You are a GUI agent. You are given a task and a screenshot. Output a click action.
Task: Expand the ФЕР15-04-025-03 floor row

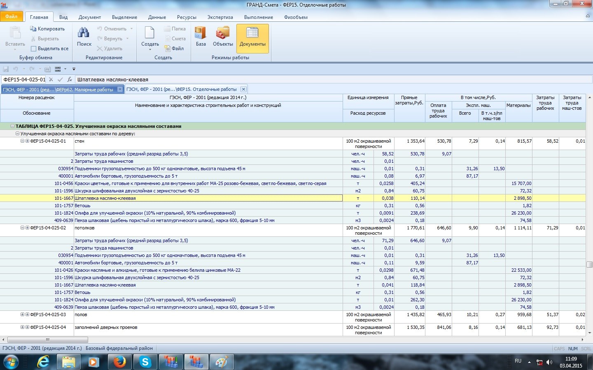tap(23, 314)
